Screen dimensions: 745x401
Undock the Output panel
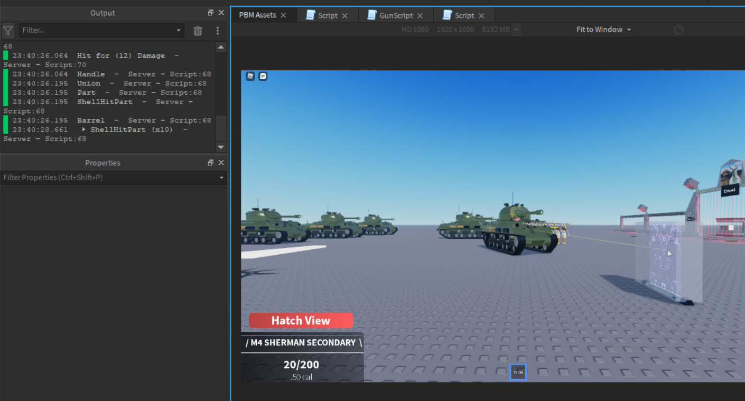click(x=210, y=13)
